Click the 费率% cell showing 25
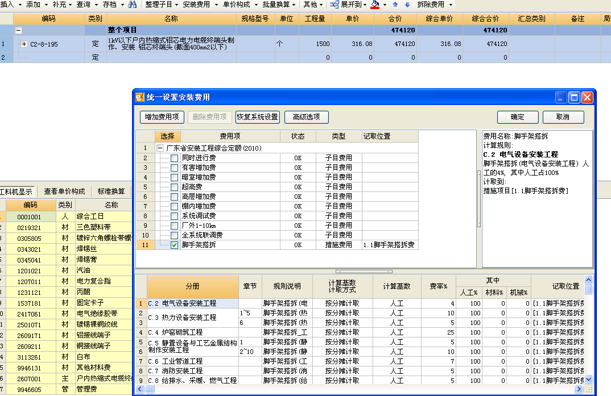Viewport: 611px width, 396px height. pos(439,332)
